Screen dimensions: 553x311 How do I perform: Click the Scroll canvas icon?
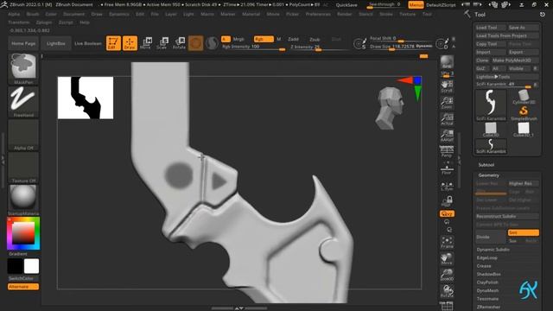[x=447, y=86]
